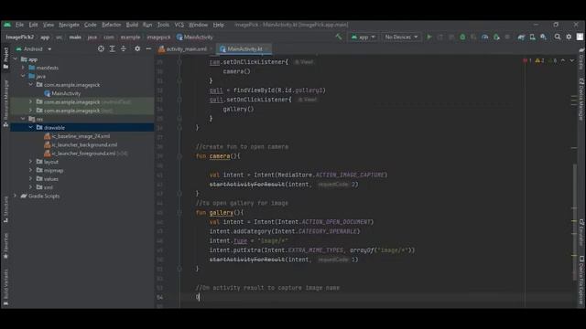
Task: Open the File menu
Action: pyautogui.click(x=19, y=25)
